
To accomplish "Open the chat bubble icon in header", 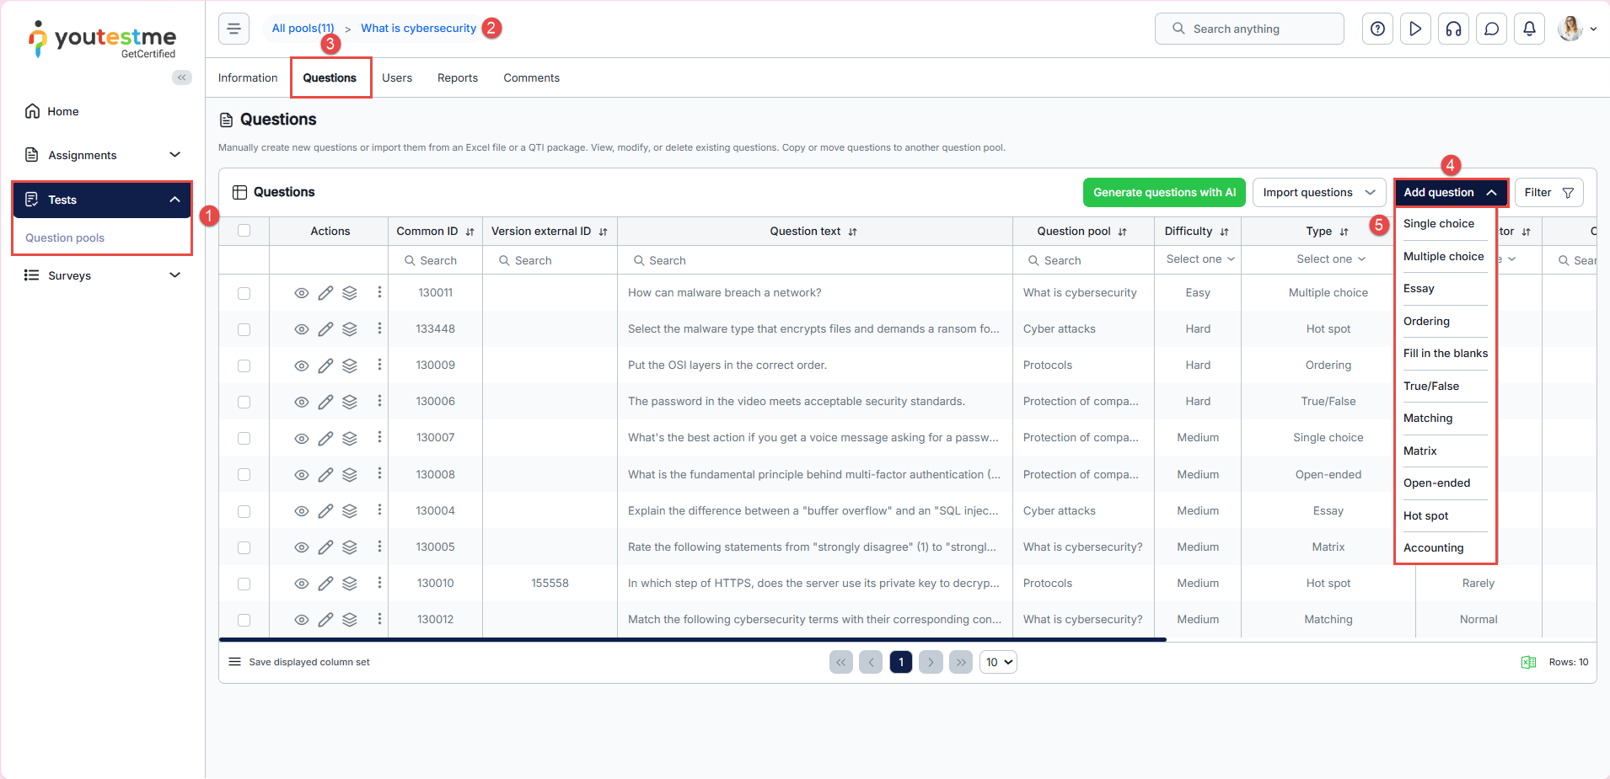I will point(1491,29).
